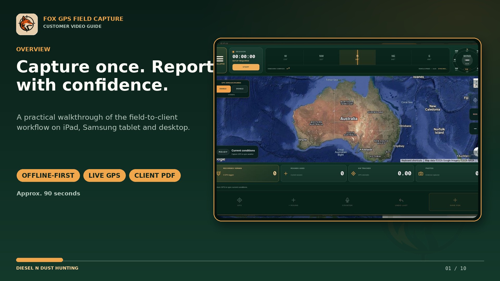Collapse the sidebar via hamburger menu icon
500x281 pixels.
coord(220,59)
